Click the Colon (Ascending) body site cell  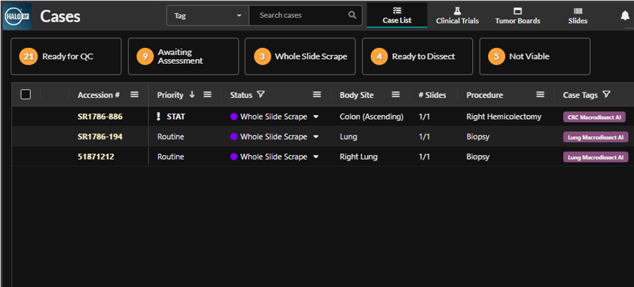371,117
